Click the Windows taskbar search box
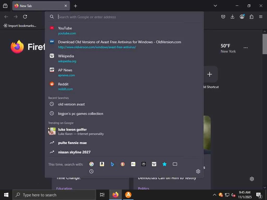 click(54, 195)
